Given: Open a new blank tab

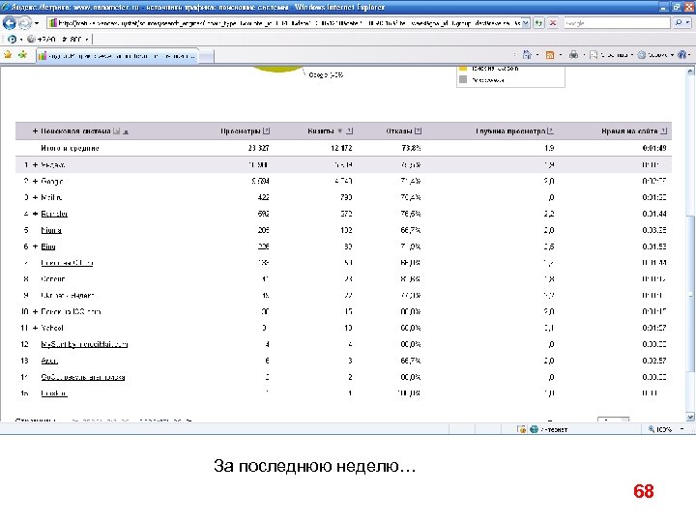Looking at the screenshot, I should coord(206,56).
